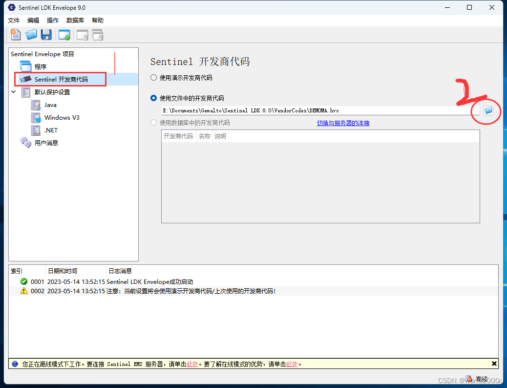Select 用户消息 tree item
Screen dimensions: 507x388
click(46, 143)
